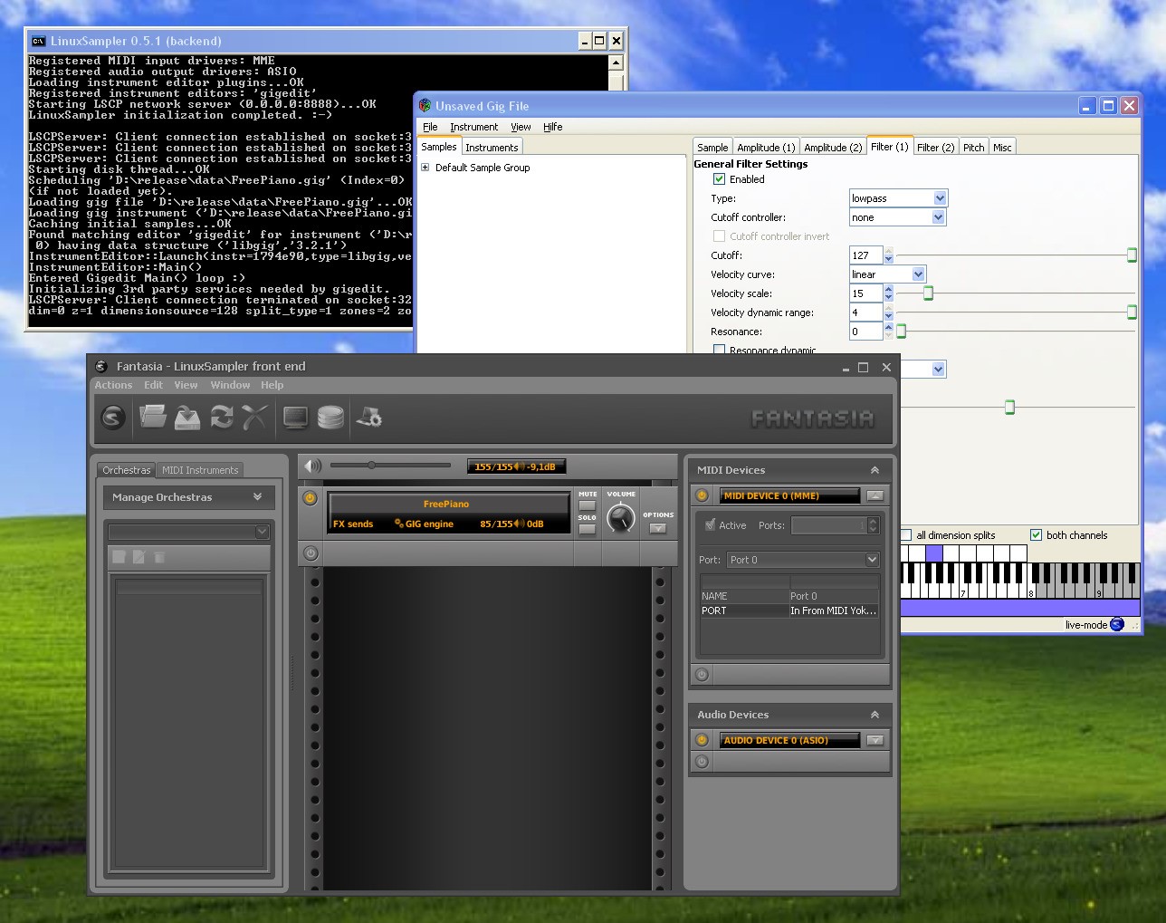Adjust the master volume slider
Image resolution: width=1166 pixels, height=923 pixels.
tap(371, 466)
